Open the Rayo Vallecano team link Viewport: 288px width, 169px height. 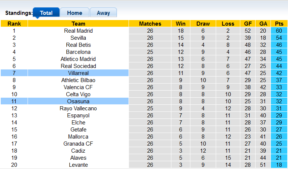pos(78,108)
